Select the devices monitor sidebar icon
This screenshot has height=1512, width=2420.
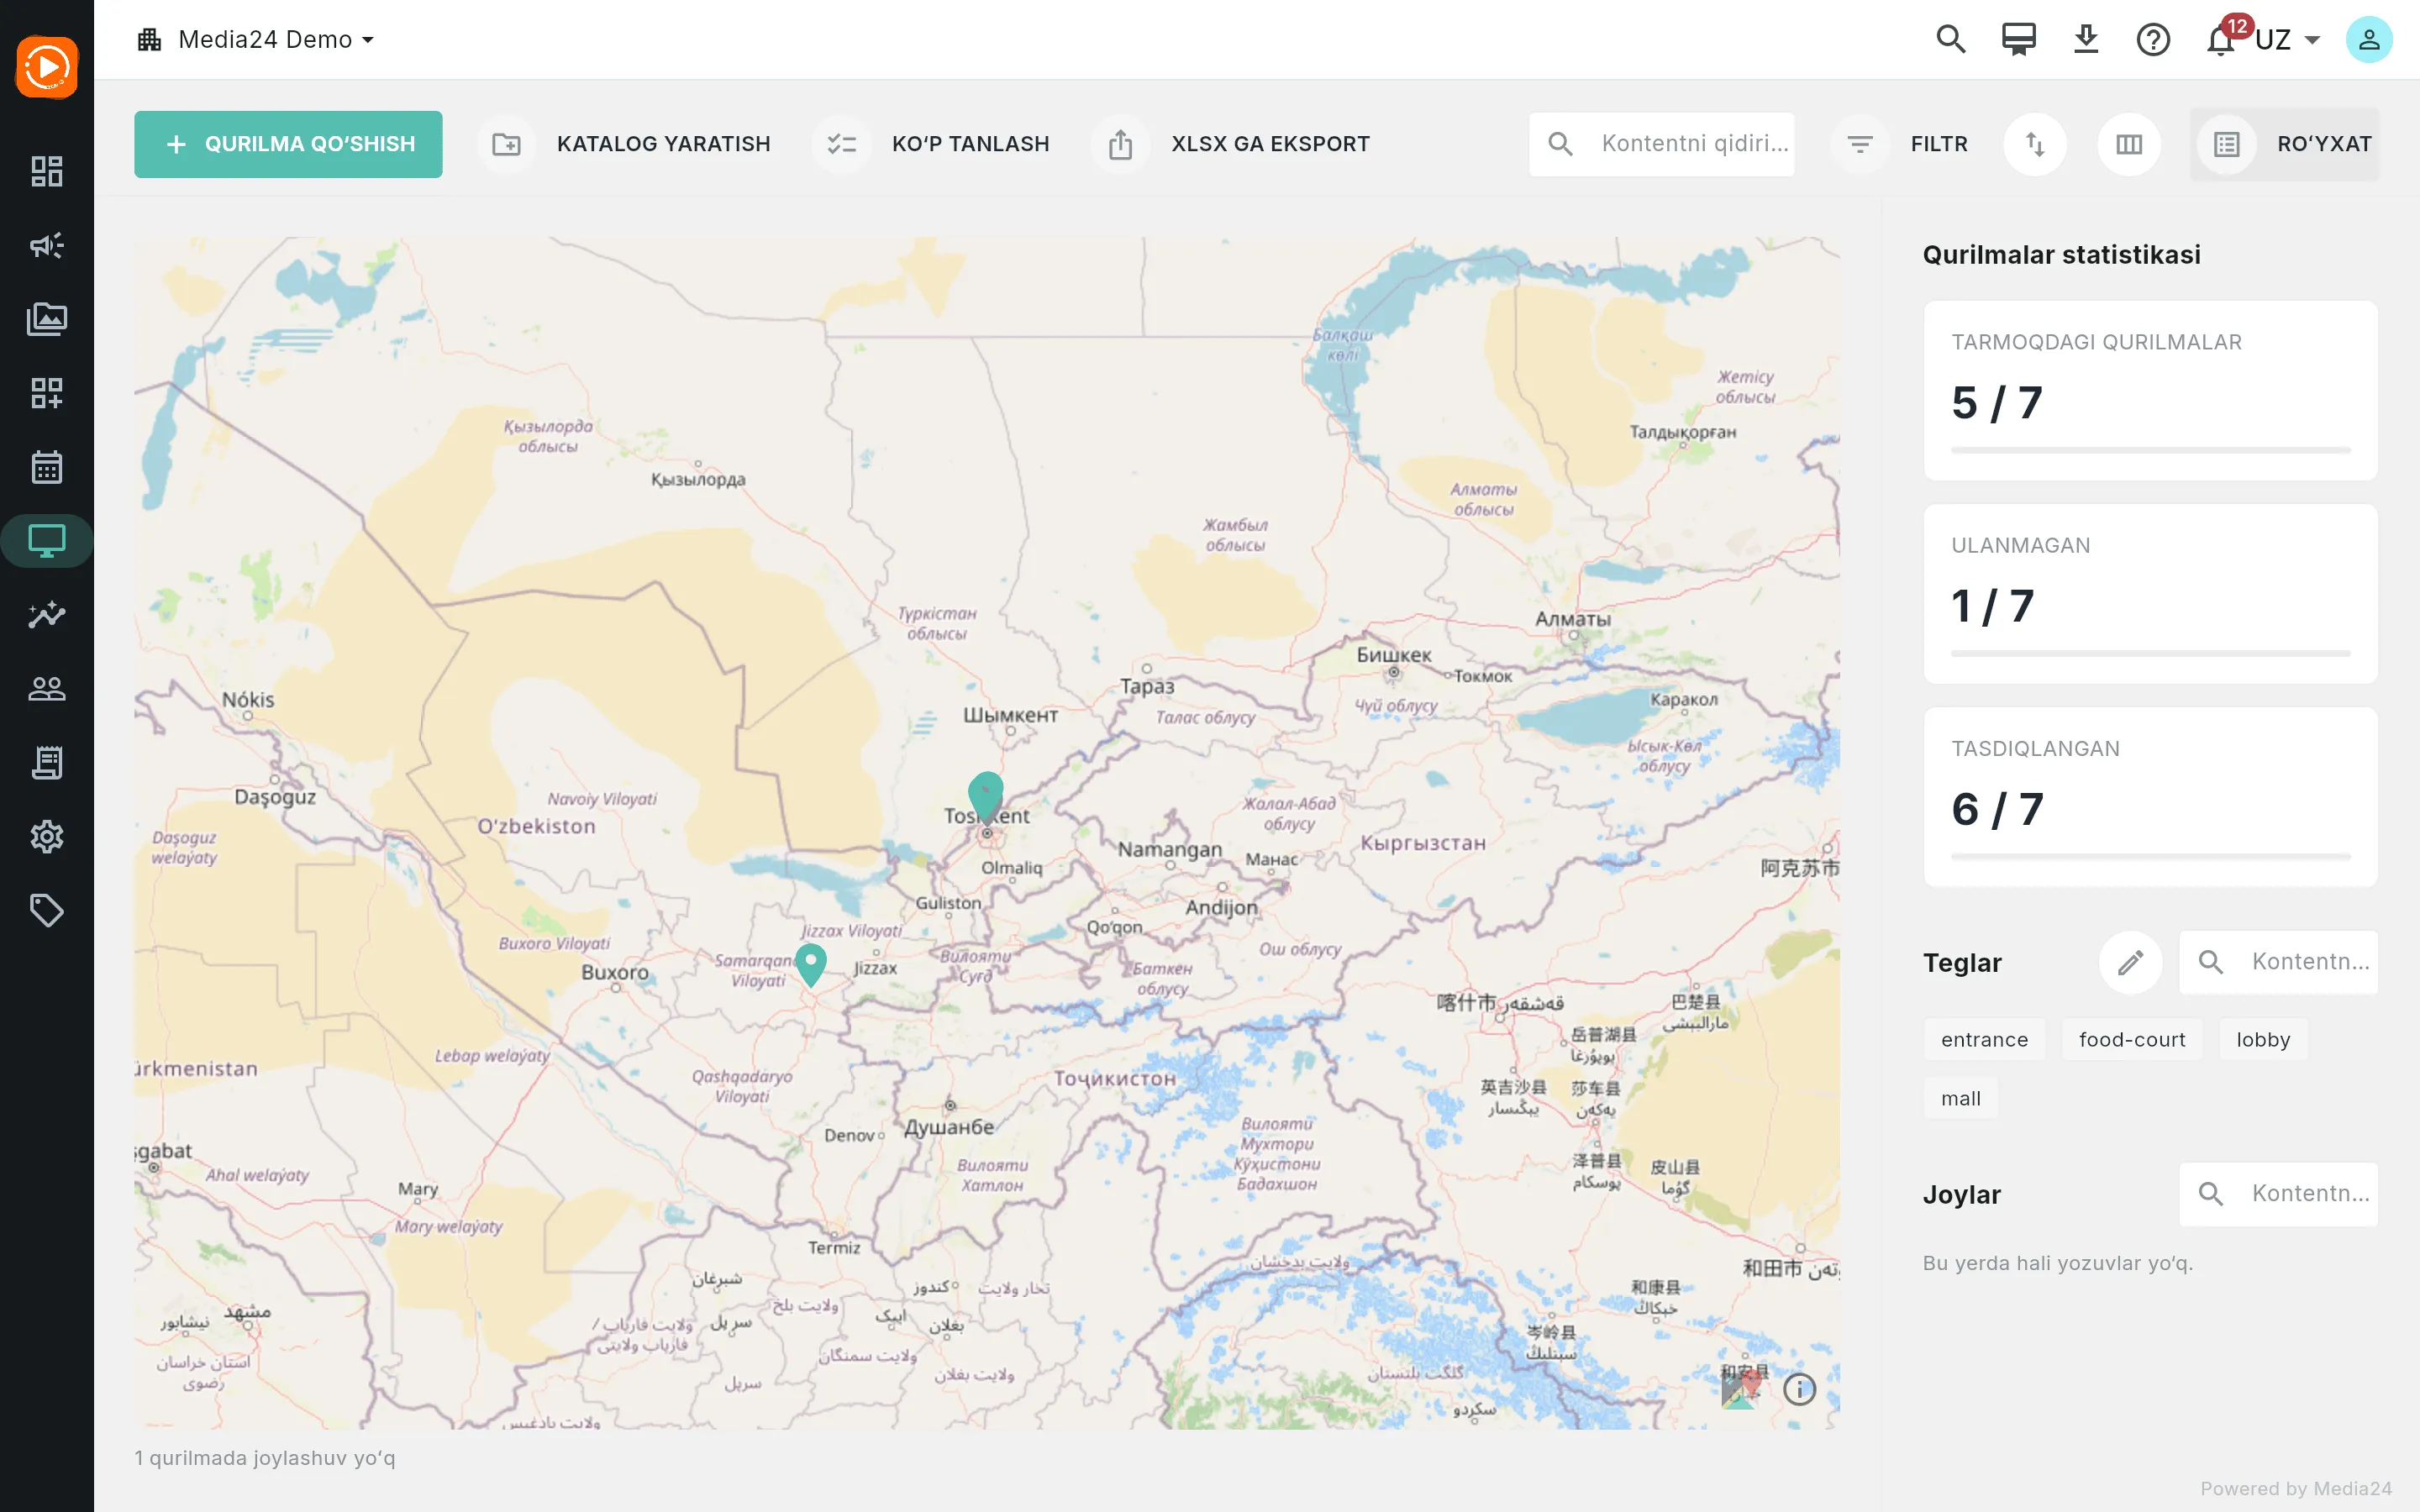pos(47,541)
